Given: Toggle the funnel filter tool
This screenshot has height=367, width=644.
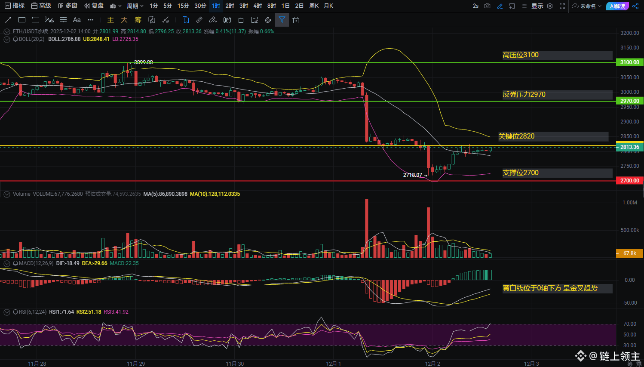Looking at the screenshot, I should tap(282, 20).
